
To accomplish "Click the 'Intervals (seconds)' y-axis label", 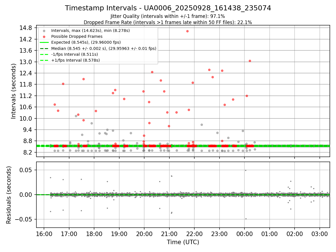I will (14, 91).
